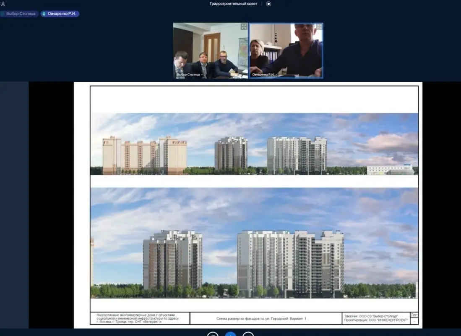461x336 pixels.
Task: Click the Выбор-Столица name label on video
Action: 188,74
